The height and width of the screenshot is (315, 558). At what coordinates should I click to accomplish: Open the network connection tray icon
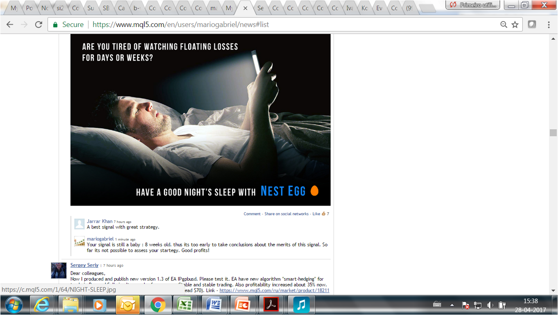point(478,305)
